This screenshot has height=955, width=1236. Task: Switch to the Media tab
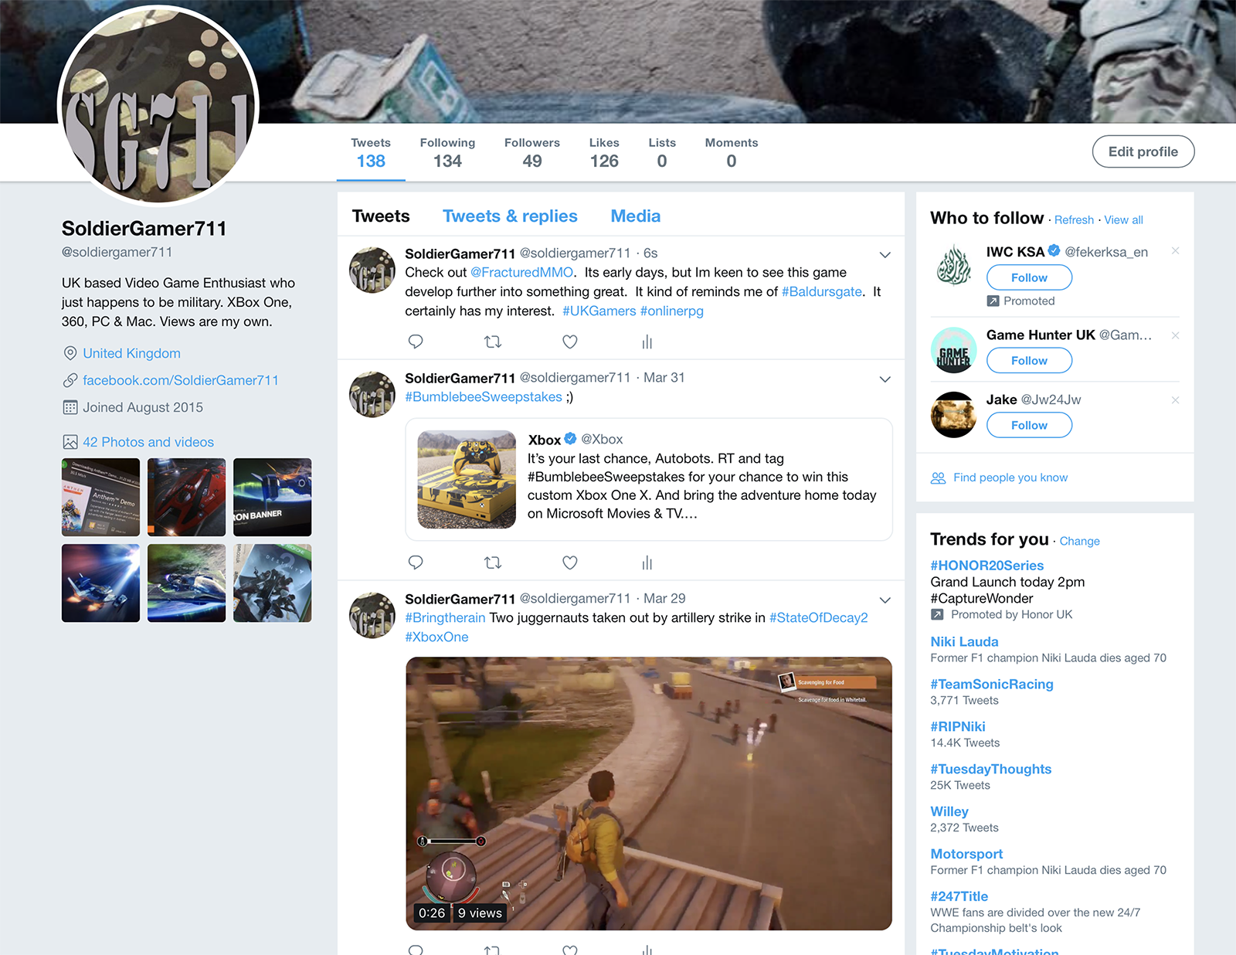636,216
